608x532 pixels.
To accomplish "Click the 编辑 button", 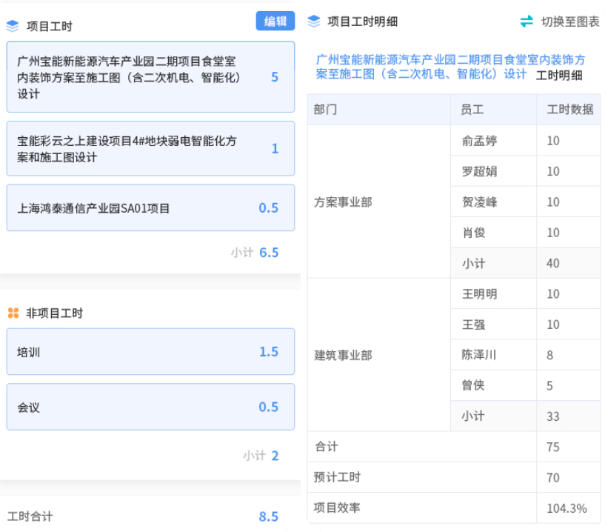I will coord(275,21).
